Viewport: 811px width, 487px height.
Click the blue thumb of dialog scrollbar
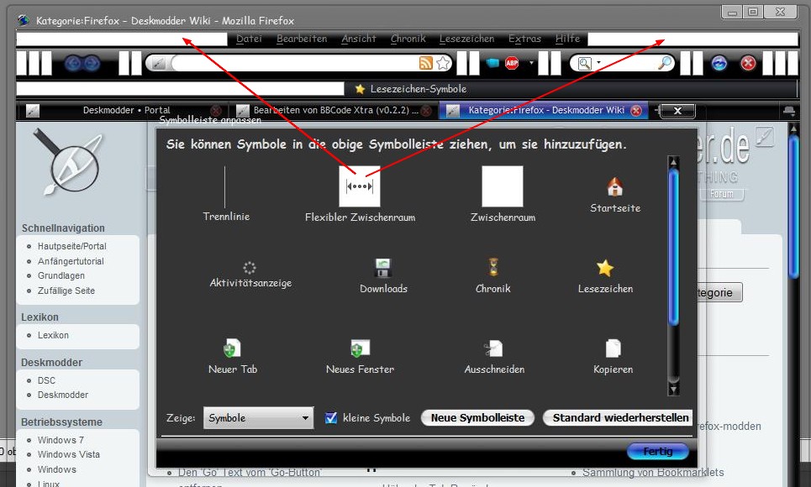[673, 248]
